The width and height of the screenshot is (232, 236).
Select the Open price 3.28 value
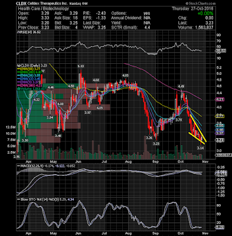click(45, 14)
